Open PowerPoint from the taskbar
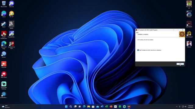The width and height of the screenshot is (195, 109). pyautogui.click(x=111, y=107)
